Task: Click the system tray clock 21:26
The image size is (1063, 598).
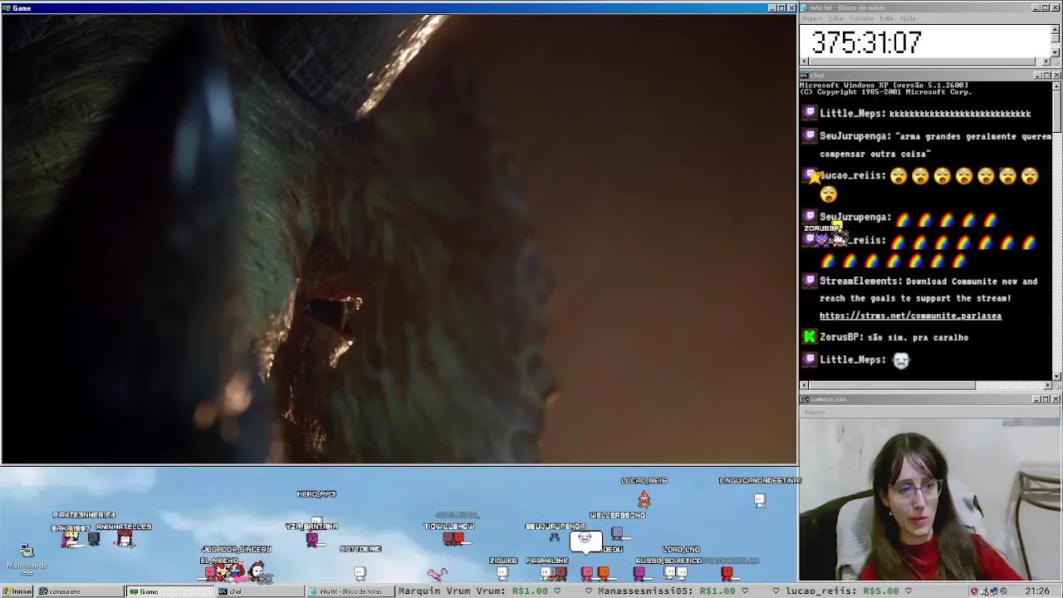Action: (1036, 591)
